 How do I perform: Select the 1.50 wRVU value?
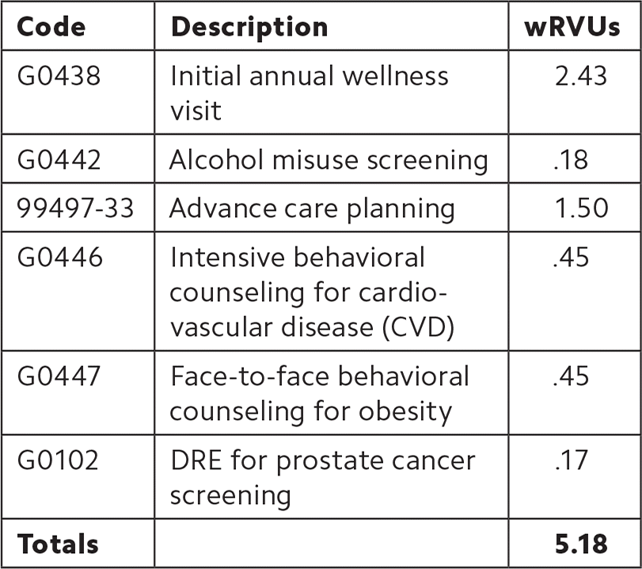(581, 208)
